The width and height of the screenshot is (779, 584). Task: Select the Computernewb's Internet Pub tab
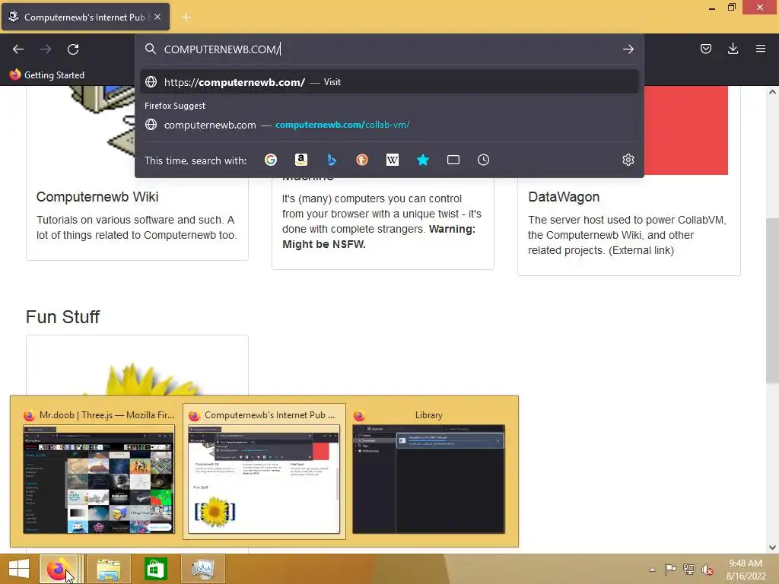click(x=85, y=17)
